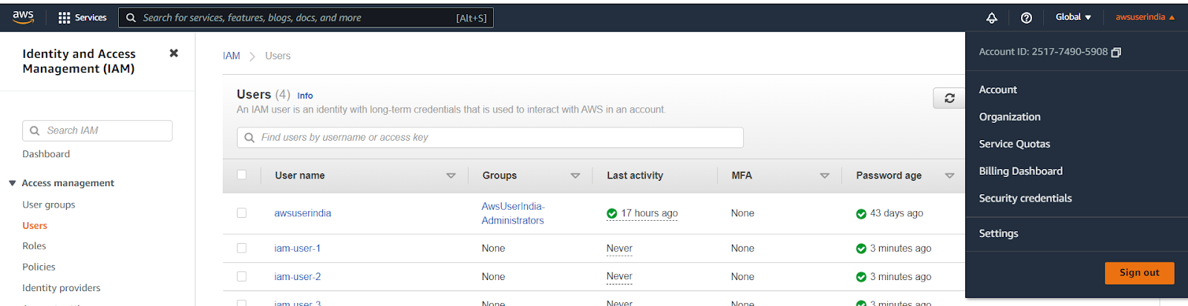The width and height of the screenshot is (1188, 306).
Task: Open Billing Dashboard menu entry
Action: click(x=1020, y=171)
